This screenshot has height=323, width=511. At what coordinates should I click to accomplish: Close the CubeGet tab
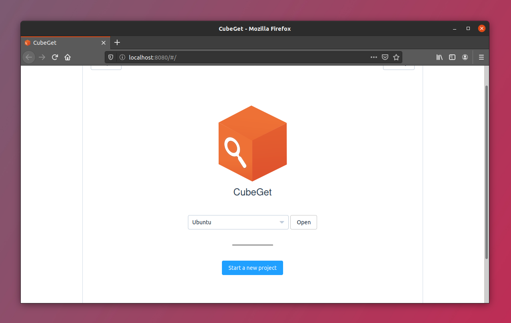point(104,43)
